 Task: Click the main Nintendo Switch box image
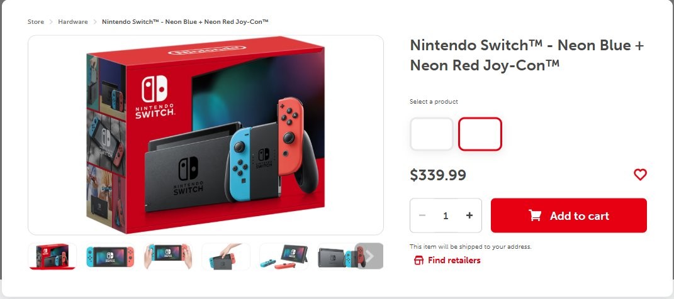pyautogui.click(x=206, y=134)
